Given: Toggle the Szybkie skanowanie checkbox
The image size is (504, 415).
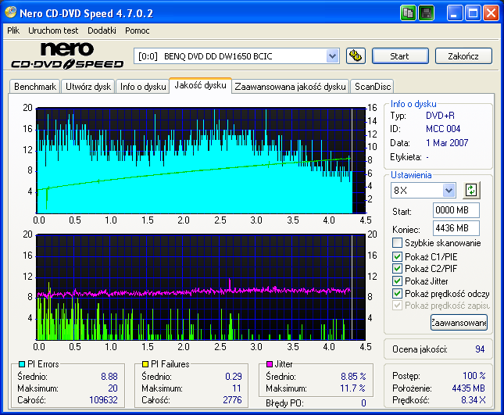Looking at the screenshot, I should pyautogui.click(x=397, y=243).
